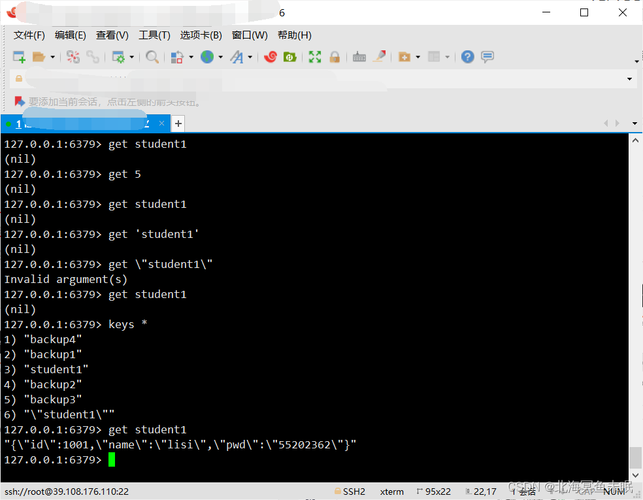
Task: Click the Font icon
Action: tap(237, 57)
